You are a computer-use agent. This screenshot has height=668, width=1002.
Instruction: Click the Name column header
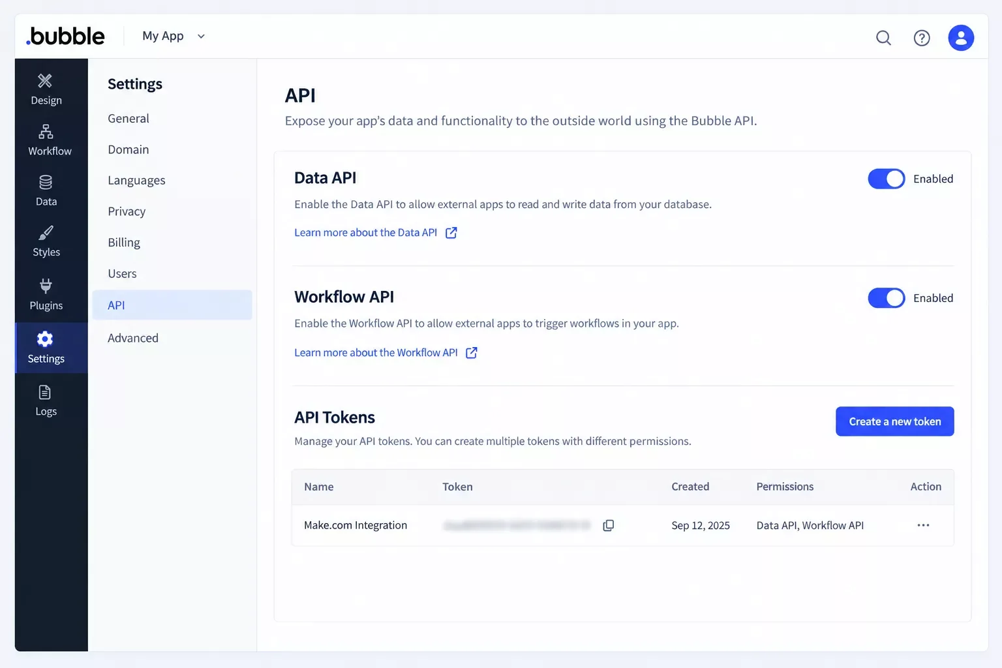(319, 487)
